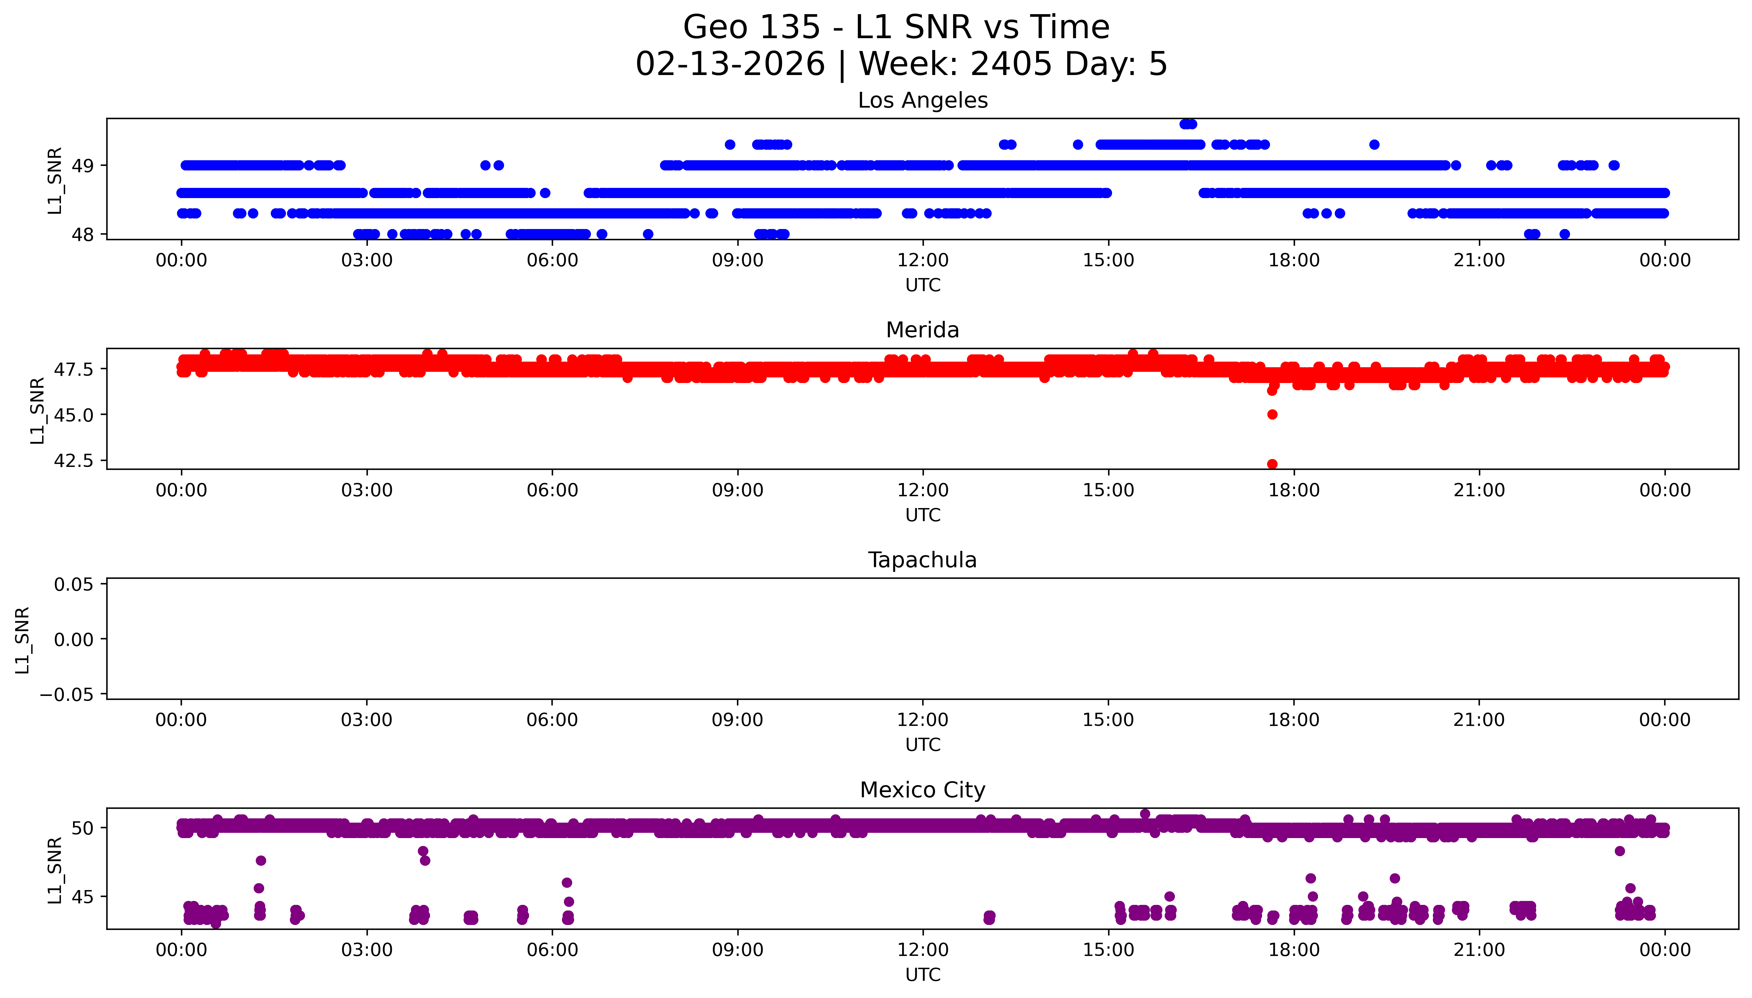Click the Tapachula subplot title
This screenshot has height=998, width=1752.
pos(922,560)
